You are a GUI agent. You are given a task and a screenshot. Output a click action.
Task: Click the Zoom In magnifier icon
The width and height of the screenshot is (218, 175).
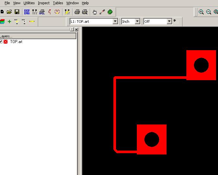click(x=201, y=12)
